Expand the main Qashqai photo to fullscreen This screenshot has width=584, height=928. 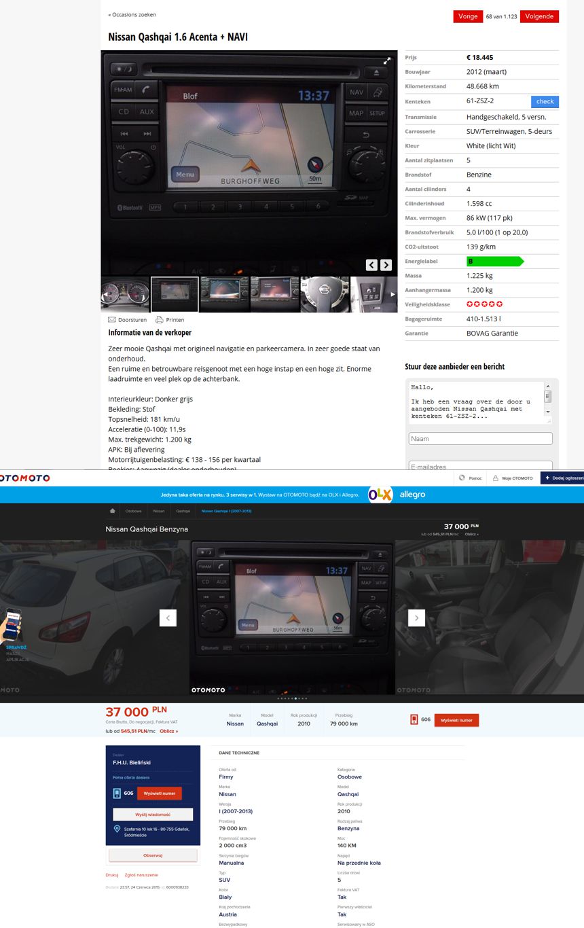(x=387, y=60)
